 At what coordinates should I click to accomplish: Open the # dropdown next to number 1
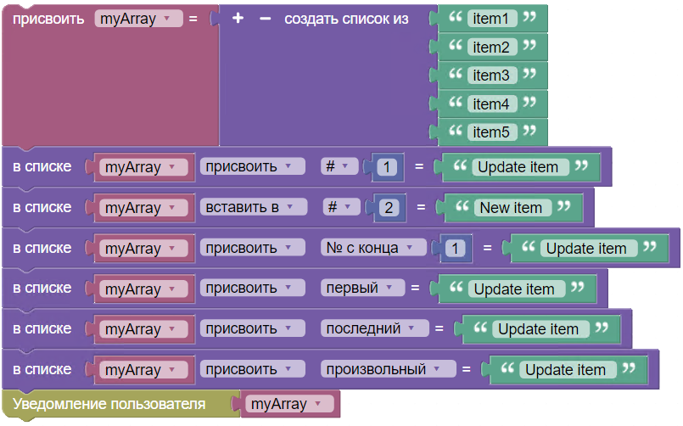pyautogui.click(x=339, y=166)
